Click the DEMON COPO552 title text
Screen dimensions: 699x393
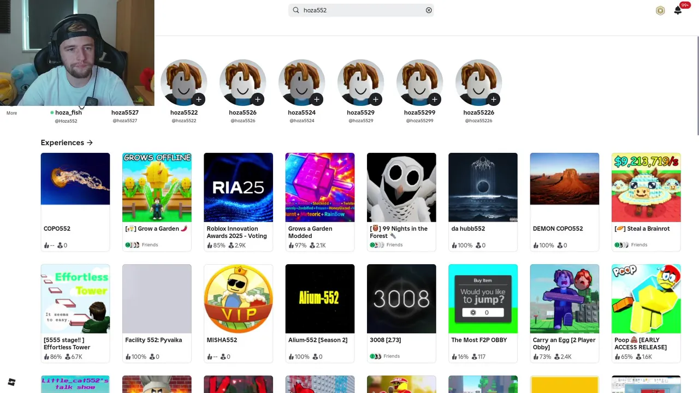point(558,229)
